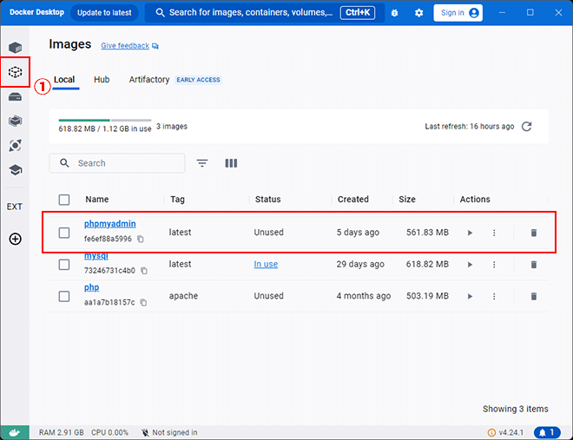Image resolution: width=573 pixels, height=440 pixels.
Task: Click the EXT extensions label
Action: point(14,207)
